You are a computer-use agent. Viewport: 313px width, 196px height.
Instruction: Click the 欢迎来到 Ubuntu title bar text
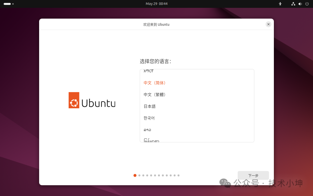(156, 24)
